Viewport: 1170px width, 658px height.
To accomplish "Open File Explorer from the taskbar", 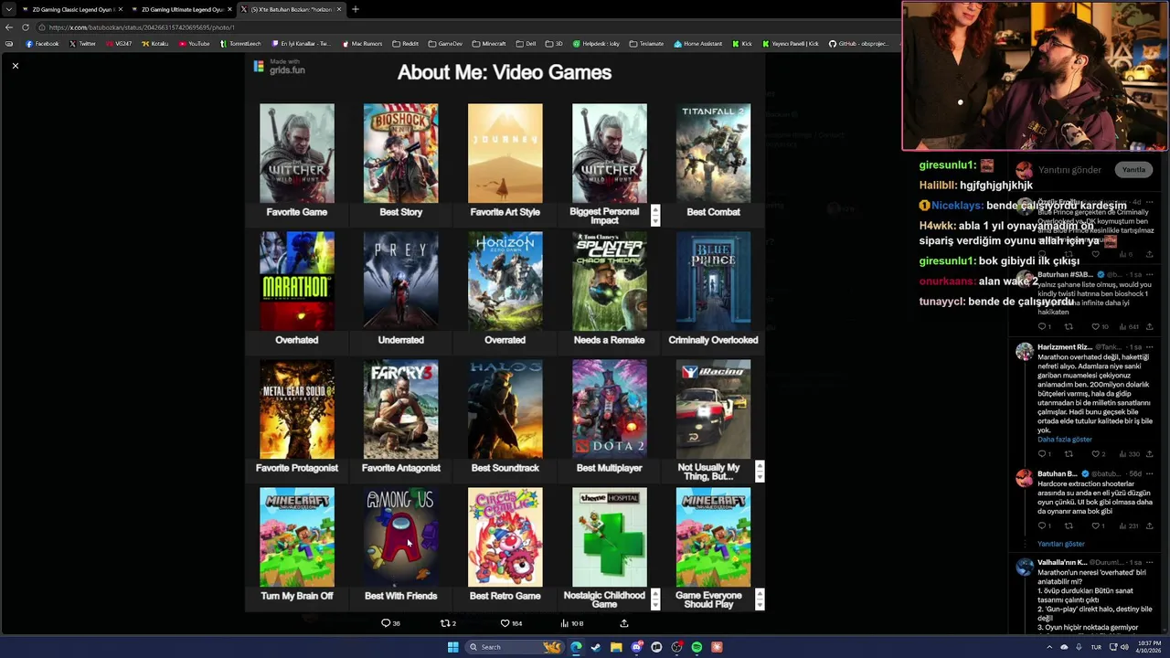I will click(x=616, y=647).
